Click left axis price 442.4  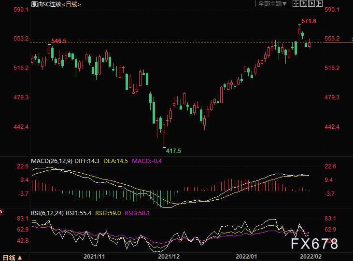[21, 127]
